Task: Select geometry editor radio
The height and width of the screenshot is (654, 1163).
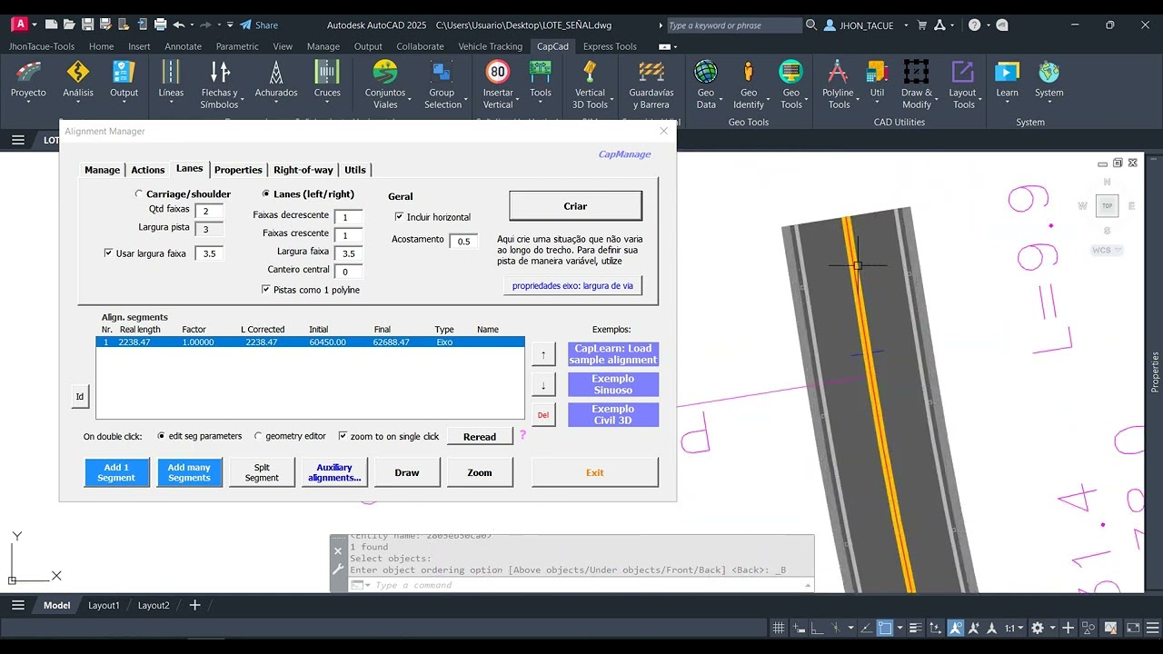Action: [258, 436]
